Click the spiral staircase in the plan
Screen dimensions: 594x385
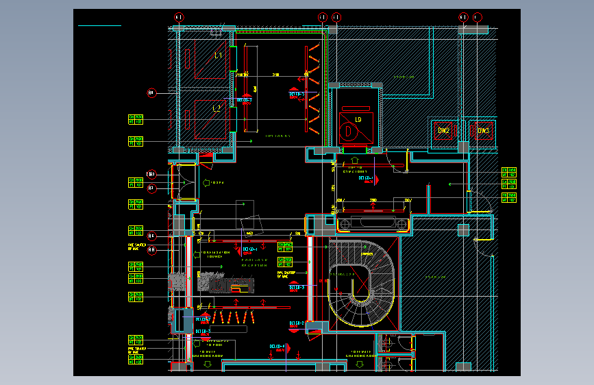[362, 284]
